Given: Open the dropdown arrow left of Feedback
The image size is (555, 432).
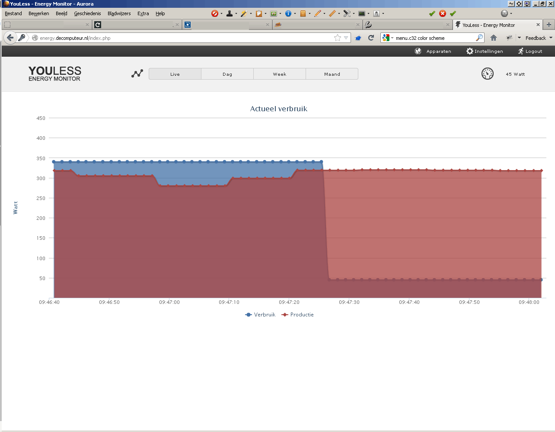Looking at the screenshot, I should point(519,38).
